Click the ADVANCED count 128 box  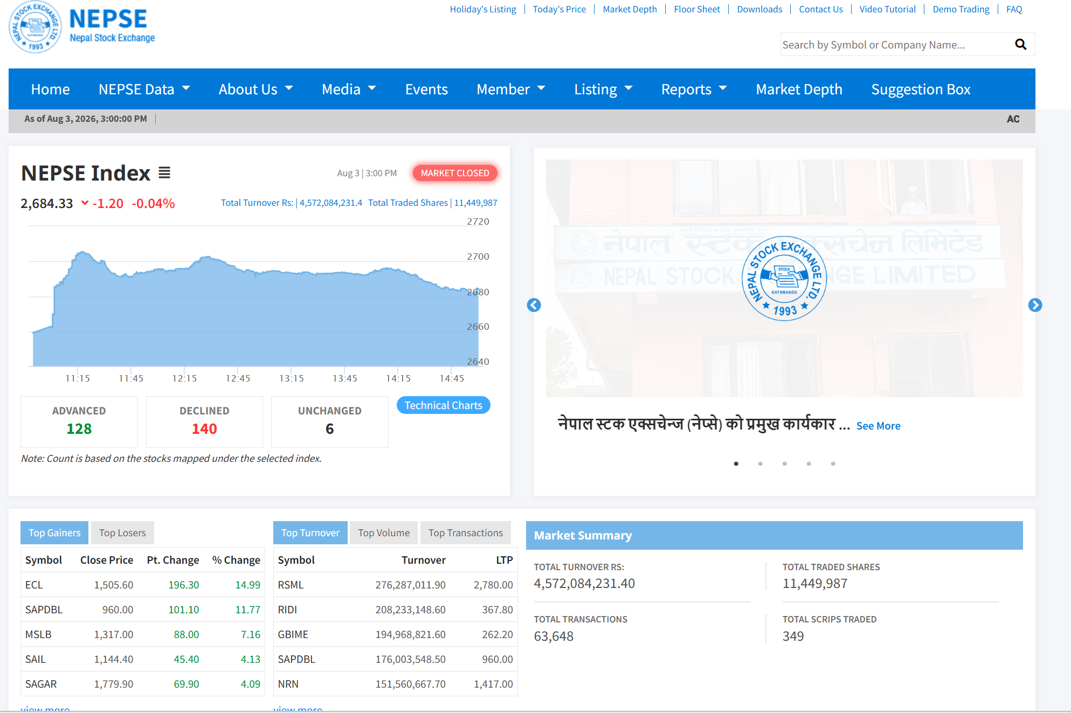coord(79,421)
